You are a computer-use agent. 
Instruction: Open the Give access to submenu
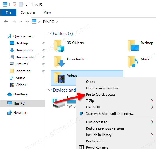pyautogui.click(x=116, y=122)
